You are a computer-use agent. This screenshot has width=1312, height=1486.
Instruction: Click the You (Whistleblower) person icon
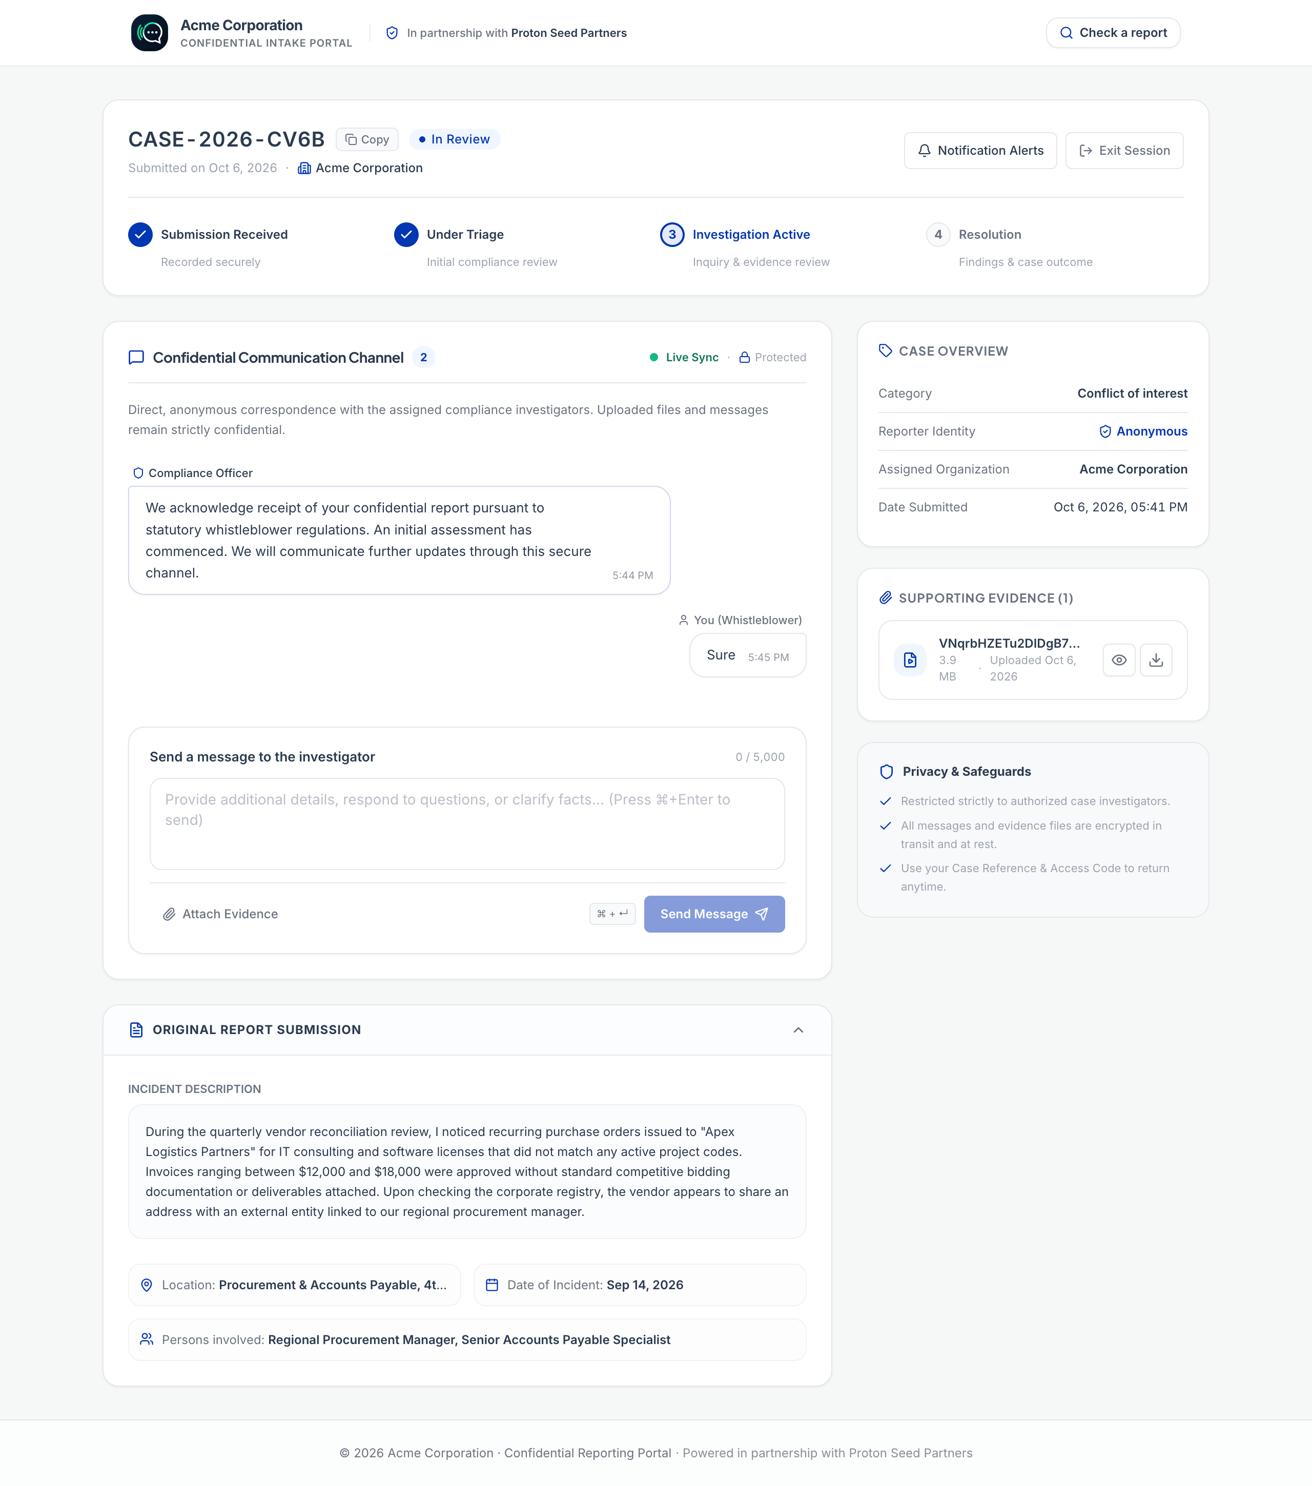(684, 620)
